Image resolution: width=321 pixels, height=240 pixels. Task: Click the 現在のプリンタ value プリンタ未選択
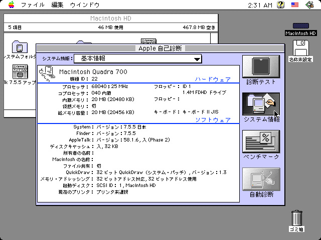coord(112,192)
